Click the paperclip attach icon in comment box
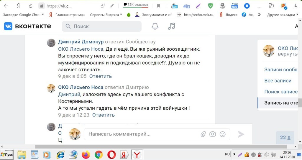Image resolution: width=302 pixels, height=160 pixels. click(x=203, y=134)
